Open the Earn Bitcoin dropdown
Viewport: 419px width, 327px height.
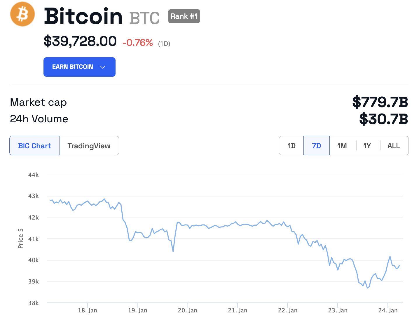point(79,67)
